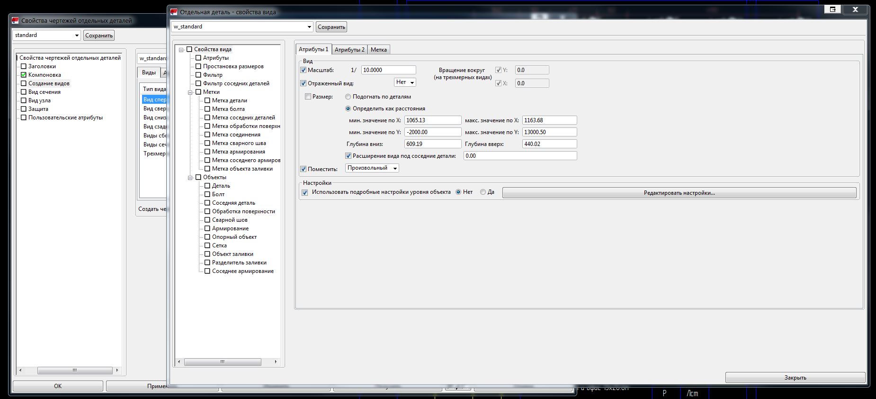Open the Поместить Произвольный dropdown

(x=372, y=168)
